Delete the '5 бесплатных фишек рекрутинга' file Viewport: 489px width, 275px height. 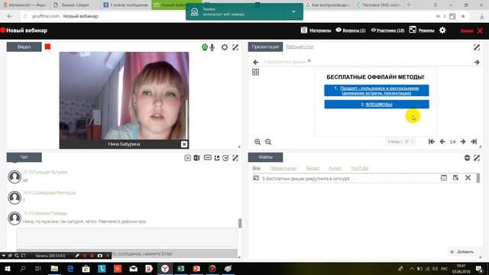pyautogui.click(x=468, y=178)
